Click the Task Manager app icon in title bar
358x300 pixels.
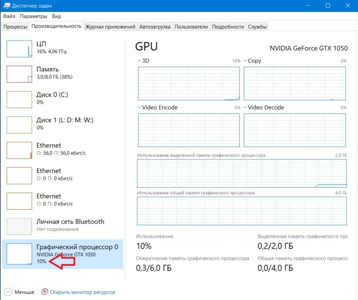(6, 6)
